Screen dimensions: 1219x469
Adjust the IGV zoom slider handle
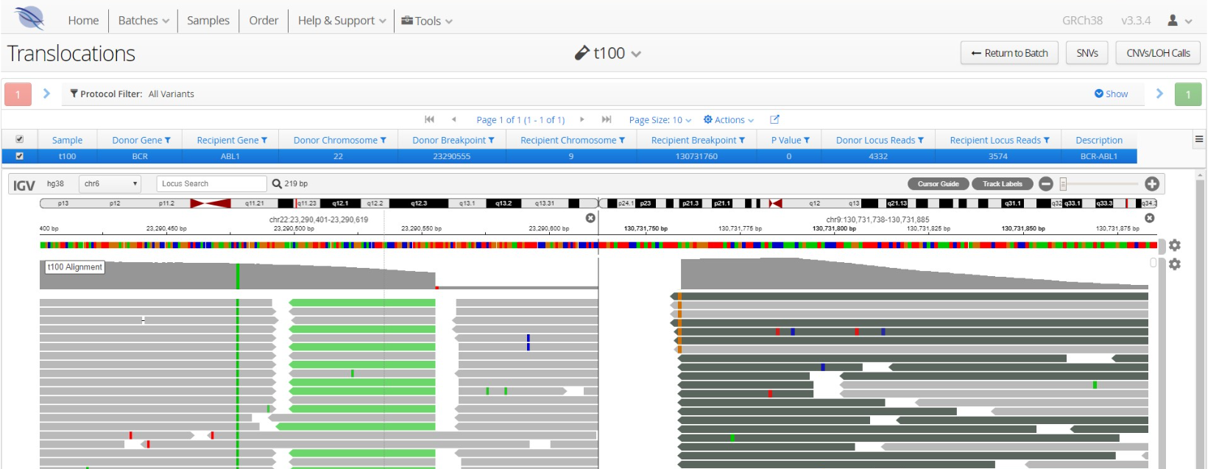tap(1063, 184)
